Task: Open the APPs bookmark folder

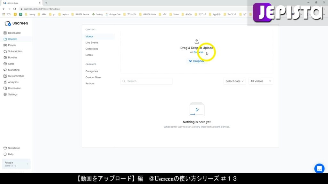Action: coord(42,14)
